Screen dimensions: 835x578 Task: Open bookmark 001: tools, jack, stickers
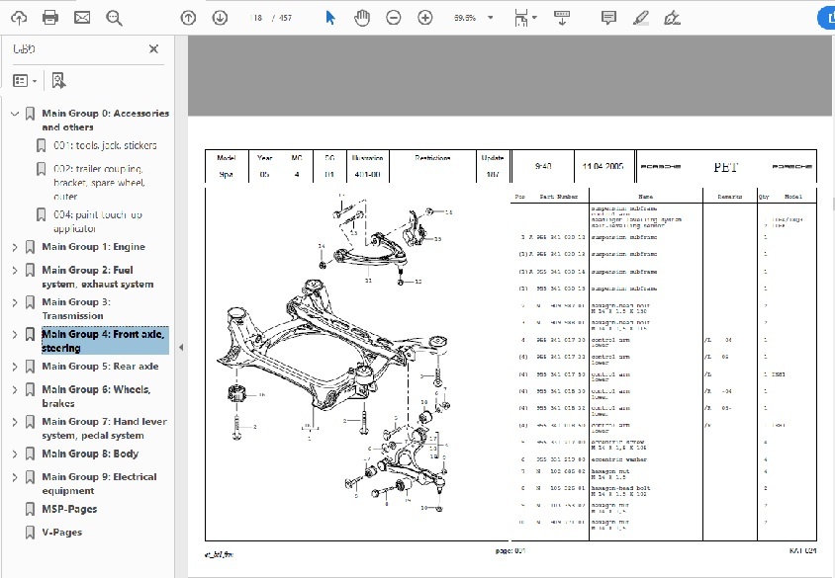(105, 145)
